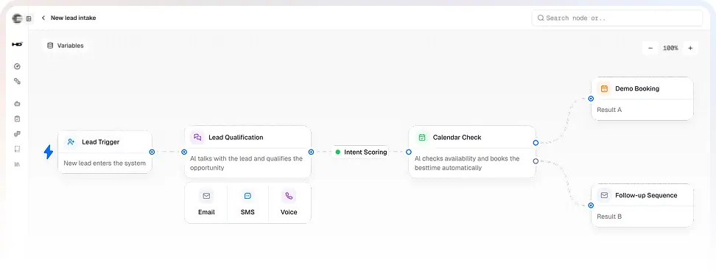This screenshot has width=716, height=271.
Task: Click the New lead intake title
Action: click(73, 18)
